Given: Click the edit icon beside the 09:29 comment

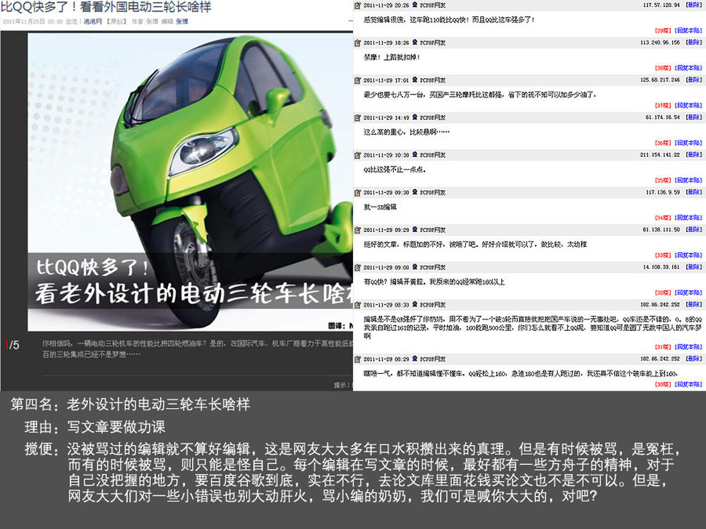Looking at the screenshot, I should (x=357, y=230).
